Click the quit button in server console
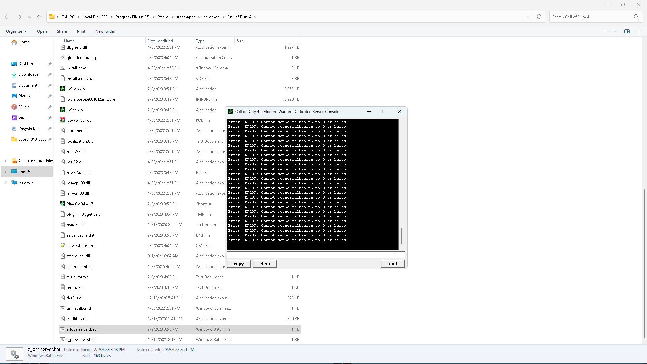Image resolution: width=647 pixels, height=364 pixels. pos(393,264)
